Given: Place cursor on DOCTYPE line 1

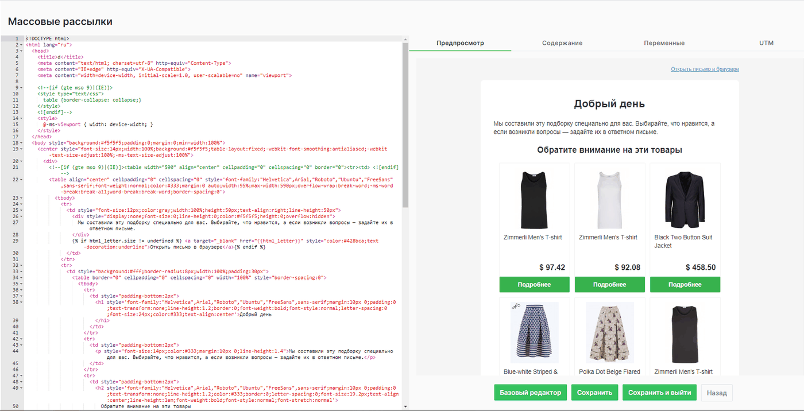Looking at the screenshot, I should [x=48, y=38].
